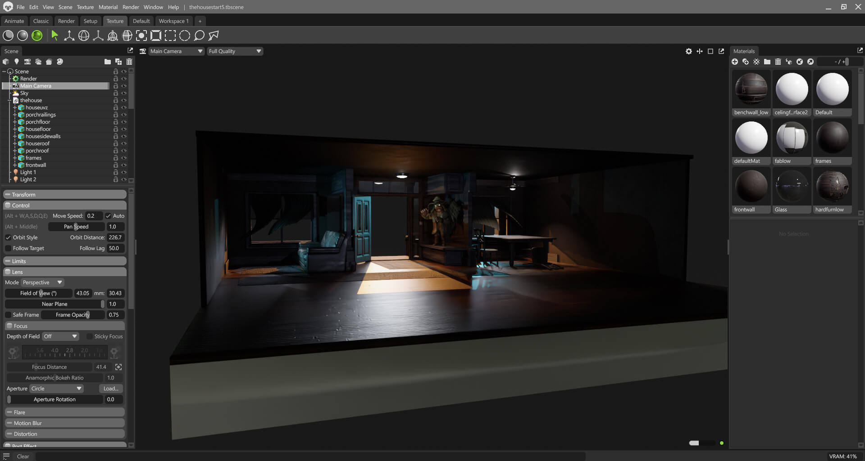Image resolution: width=865 pixels, height=461 pixels.
Task: Choose the rectangular marquee selection tool
Action: [170, 36]
